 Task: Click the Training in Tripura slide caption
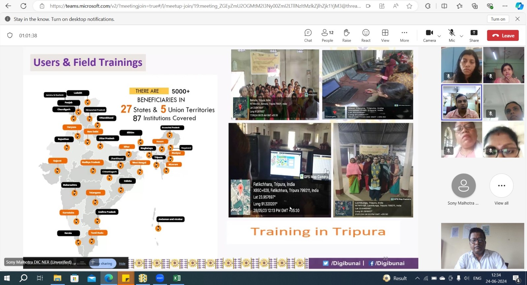[318, 232]
